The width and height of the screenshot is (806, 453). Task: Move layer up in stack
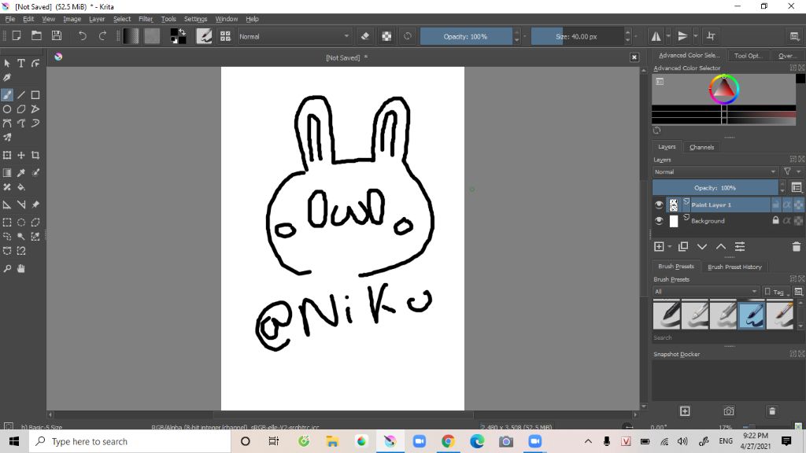[x=721, y=246]
